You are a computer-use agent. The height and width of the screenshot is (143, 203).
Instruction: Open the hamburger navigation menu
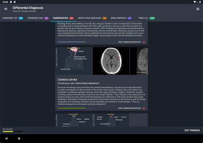(6, 9)
